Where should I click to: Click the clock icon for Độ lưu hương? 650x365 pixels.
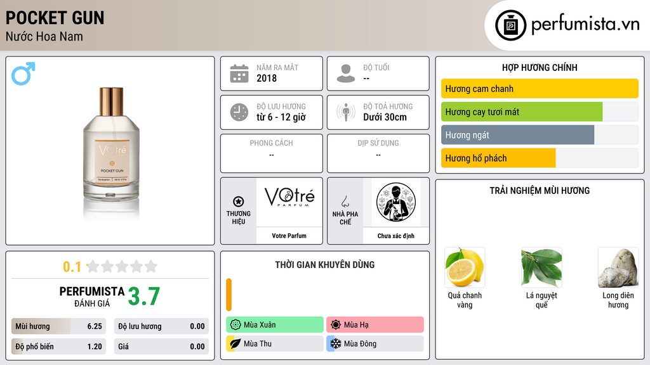[239, 112]
